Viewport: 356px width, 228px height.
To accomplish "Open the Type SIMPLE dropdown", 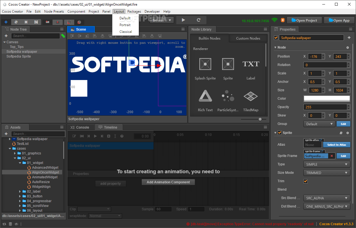I will (327, 164).
